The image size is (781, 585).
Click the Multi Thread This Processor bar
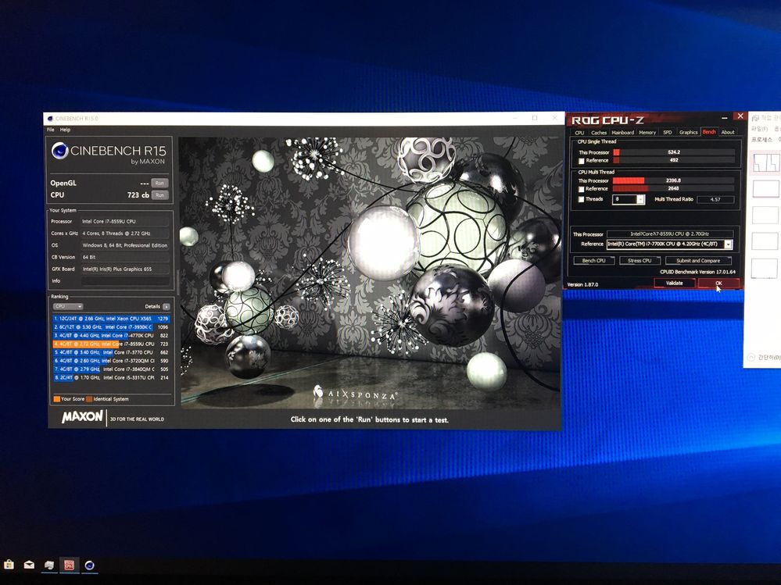674,180
